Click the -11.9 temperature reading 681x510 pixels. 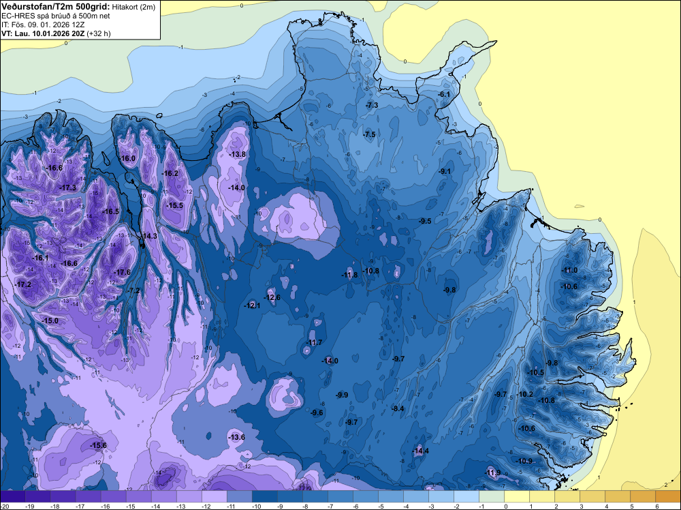492,472
